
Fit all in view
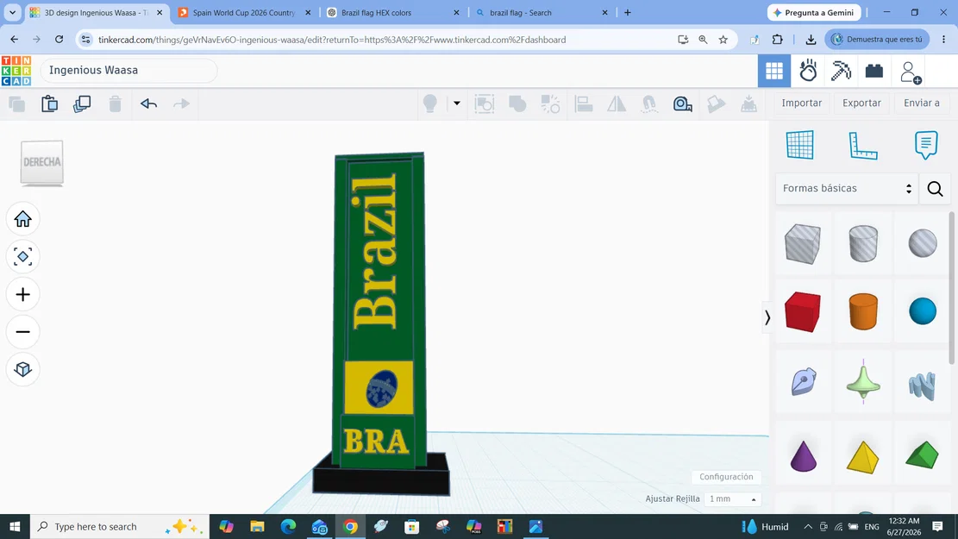point(22,257)
